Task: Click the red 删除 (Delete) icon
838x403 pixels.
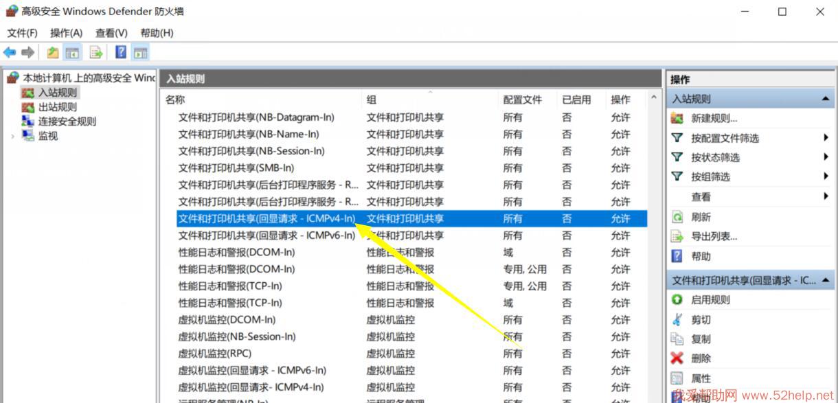Action: tap(677, 358)
